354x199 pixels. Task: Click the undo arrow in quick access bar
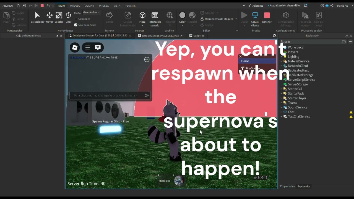[x=48, y=6]
